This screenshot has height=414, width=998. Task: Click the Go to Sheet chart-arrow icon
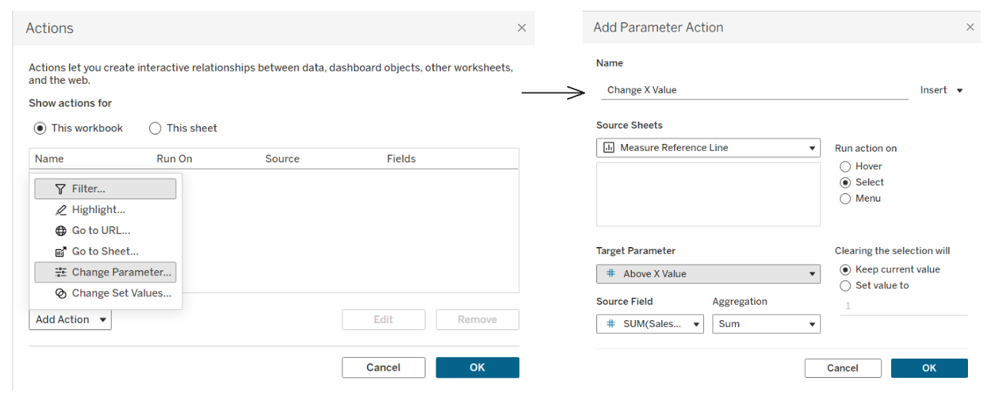point(61,252)
